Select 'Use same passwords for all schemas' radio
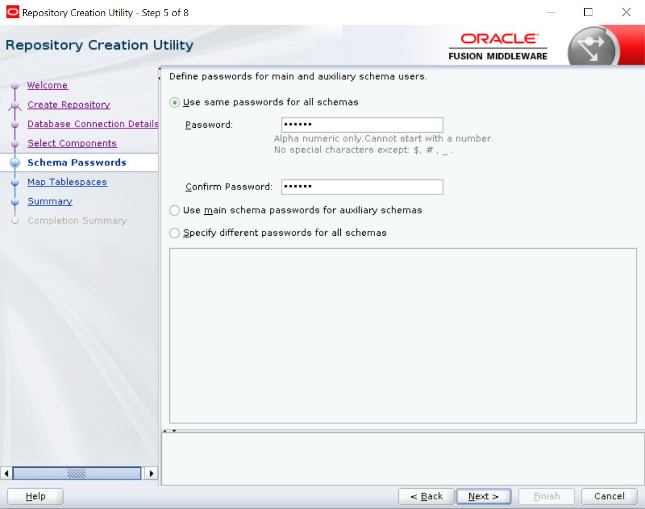 pyautogui.click(x=175, y=102)
